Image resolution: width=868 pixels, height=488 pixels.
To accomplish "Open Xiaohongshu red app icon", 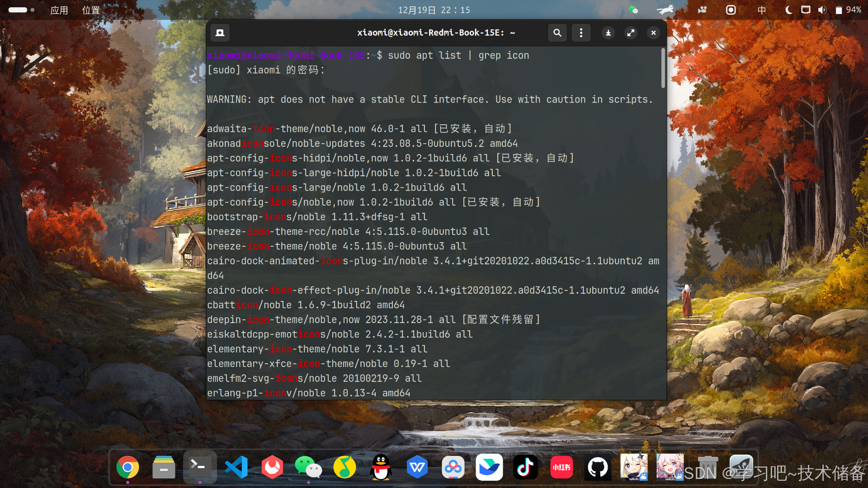I will coord(561,468).
